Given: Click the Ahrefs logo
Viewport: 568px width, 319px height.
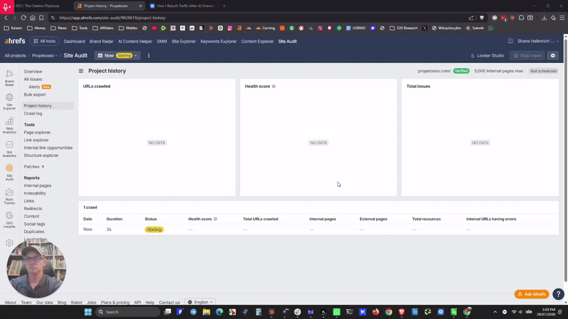Looking at the screenshot, I should pyautogui.click(x=15, y=41).
